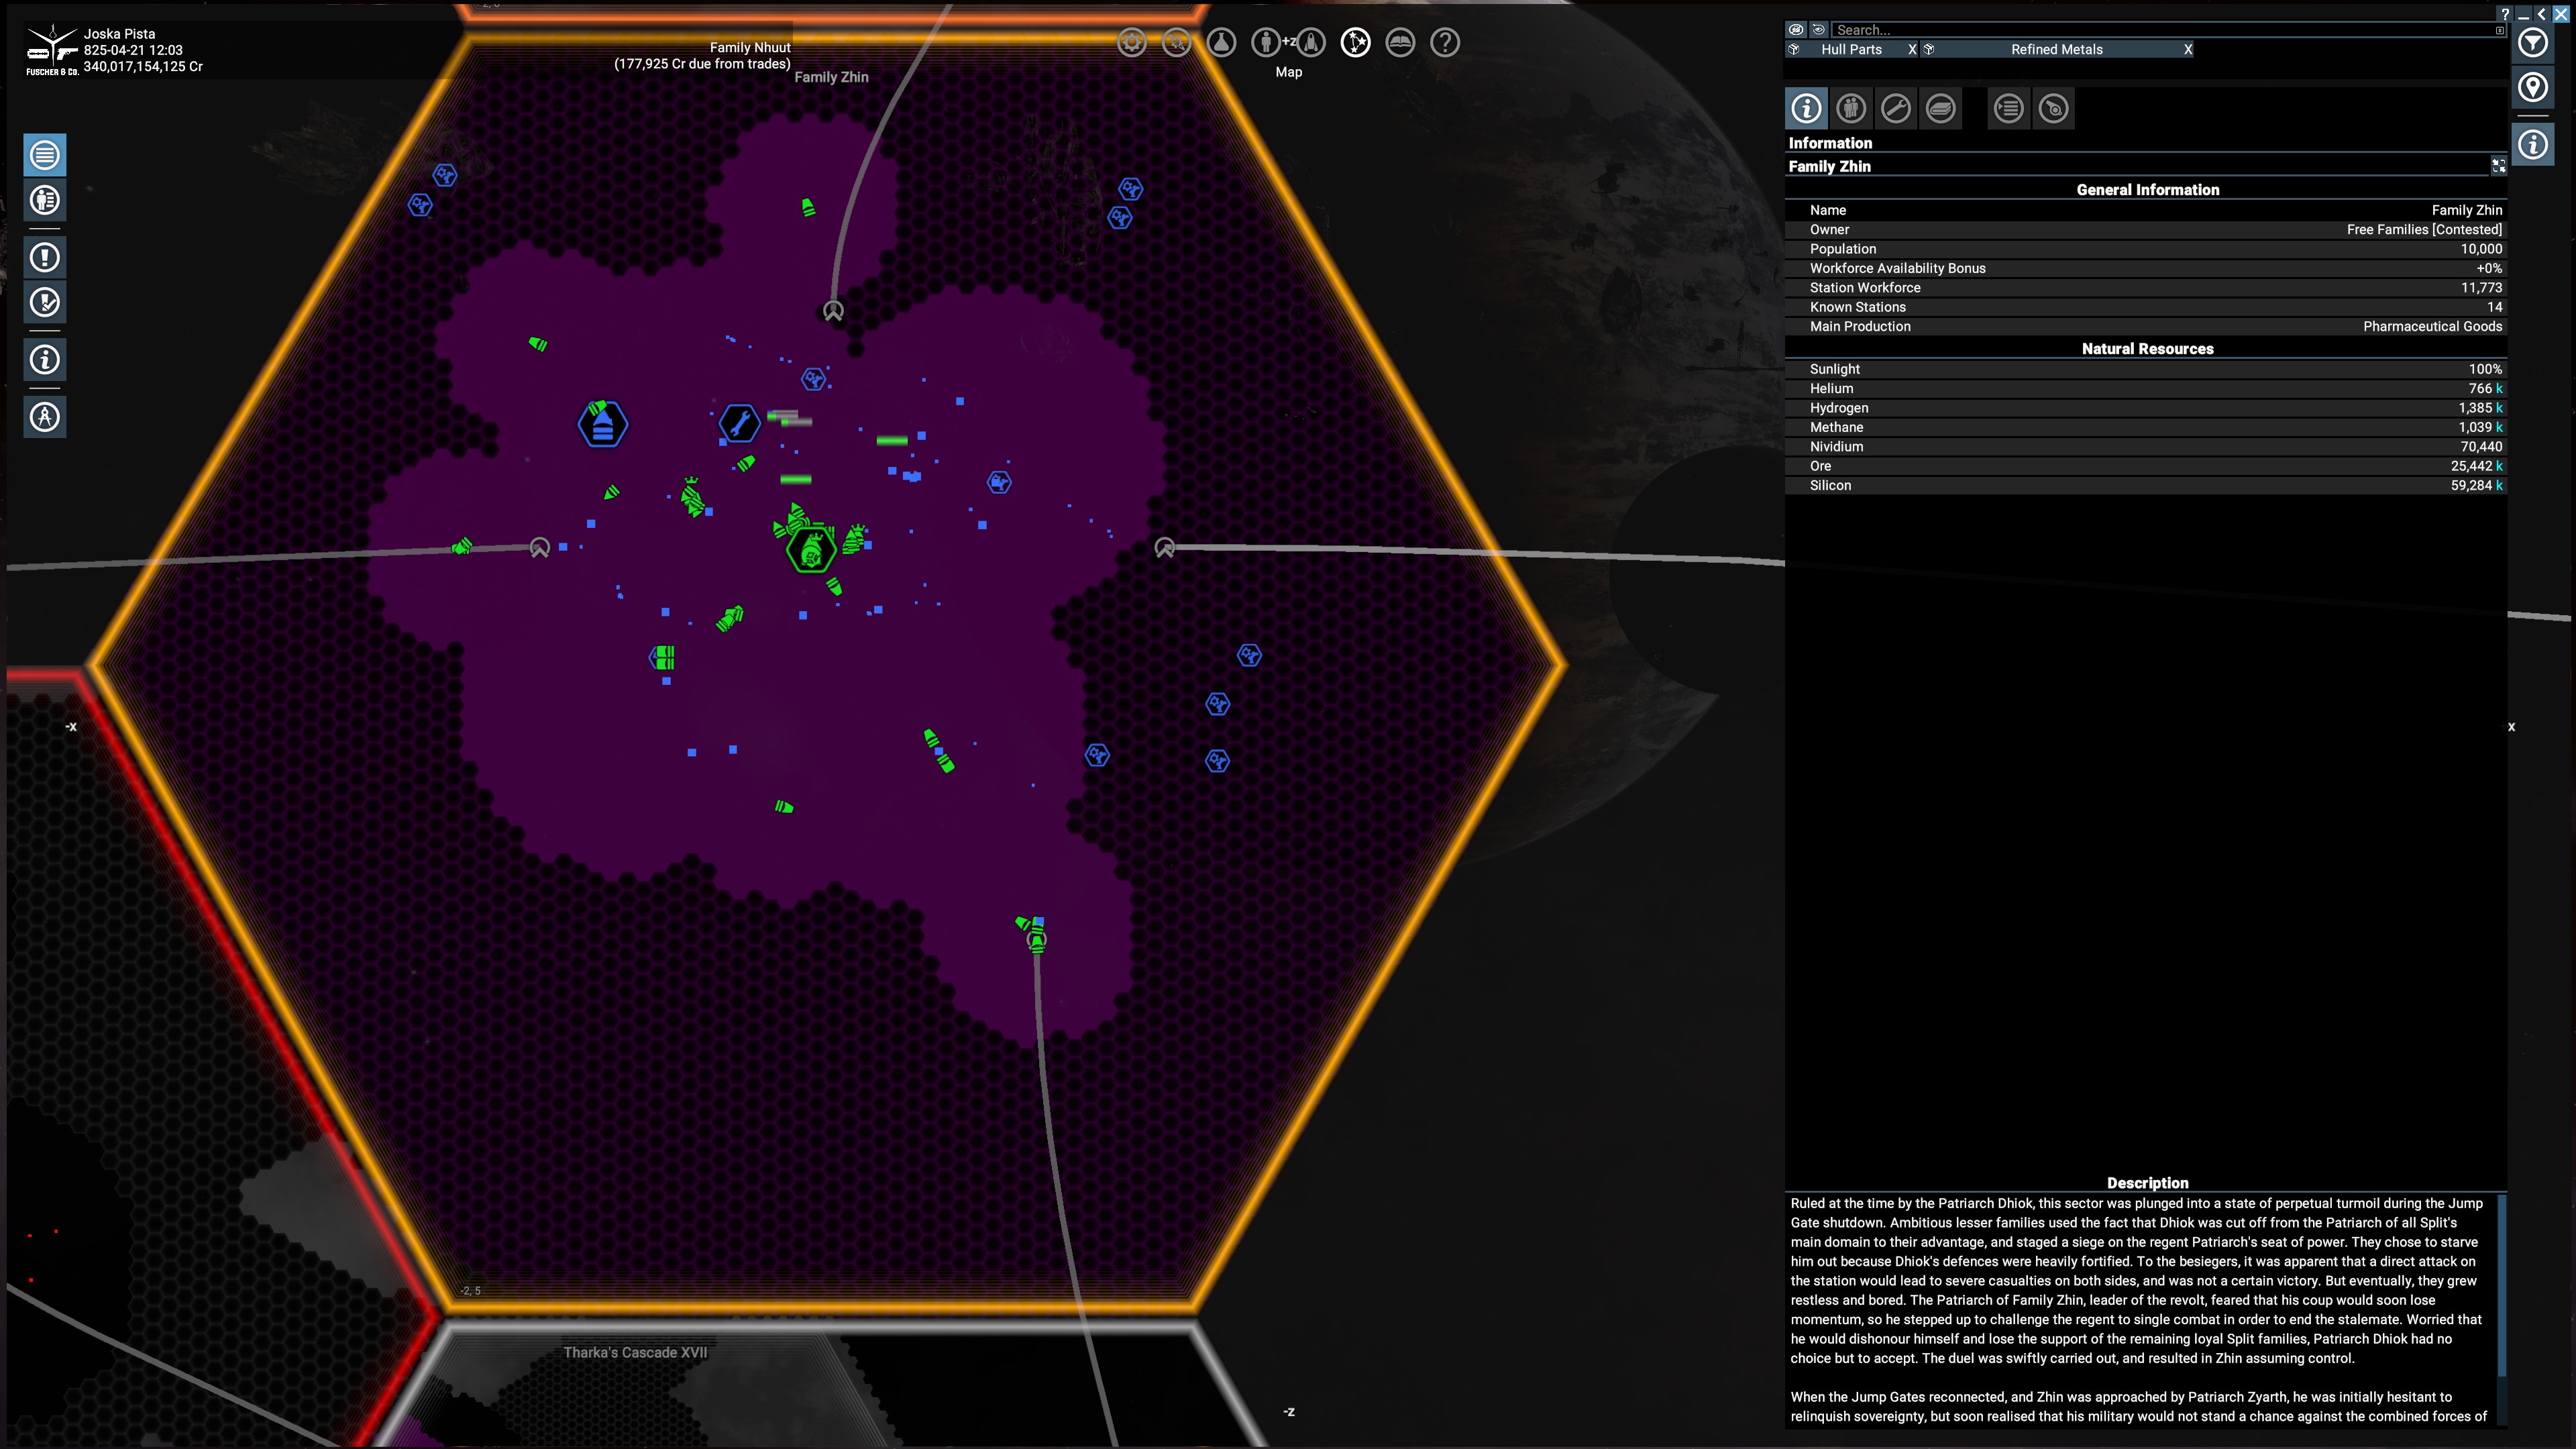Open the map filter funnel button
2576x1449 pixels.
click(x=2532, y=43)
